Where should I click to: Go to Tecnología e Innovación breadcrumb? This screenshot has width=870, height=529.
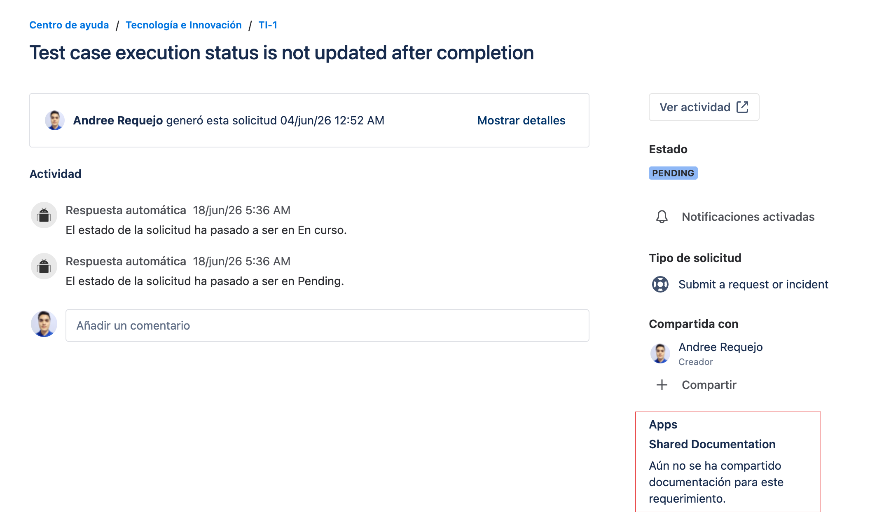point(184,25)
